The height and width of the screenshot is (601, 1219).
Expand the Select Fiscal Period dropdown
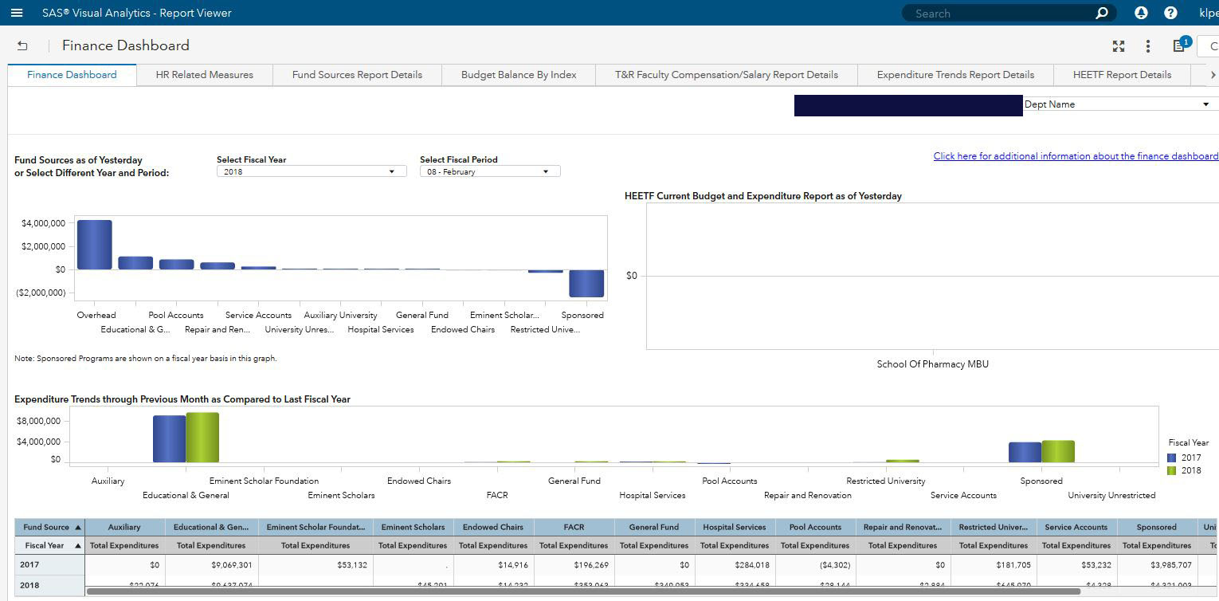pyautogui.click(x=546, y=171)
